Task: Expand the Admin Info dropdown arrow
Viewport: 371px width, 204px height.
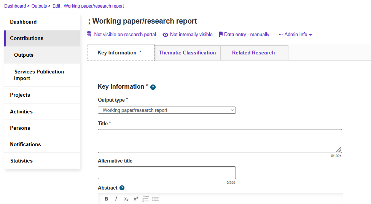Action: pos(310,35)
